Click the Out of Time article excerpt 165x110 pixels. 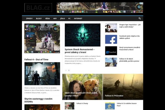pos(42,90)
